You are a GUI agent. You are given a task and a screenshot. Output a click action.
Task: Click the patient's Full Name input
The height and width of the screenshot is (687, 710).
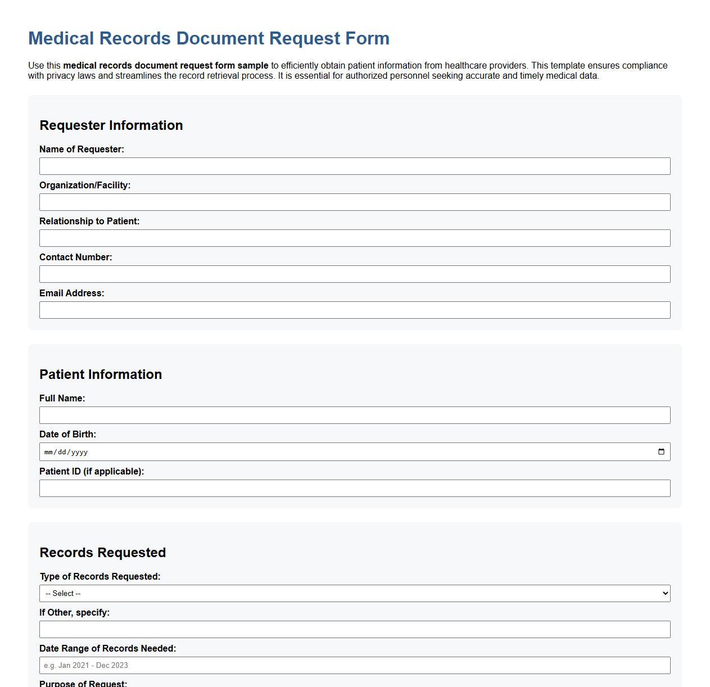pyautogui.click(x=354, y=415)
